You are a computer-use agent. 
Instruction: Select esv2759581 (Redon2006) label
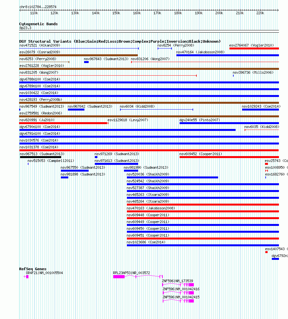pyautogui.click(x=41, y=113)
